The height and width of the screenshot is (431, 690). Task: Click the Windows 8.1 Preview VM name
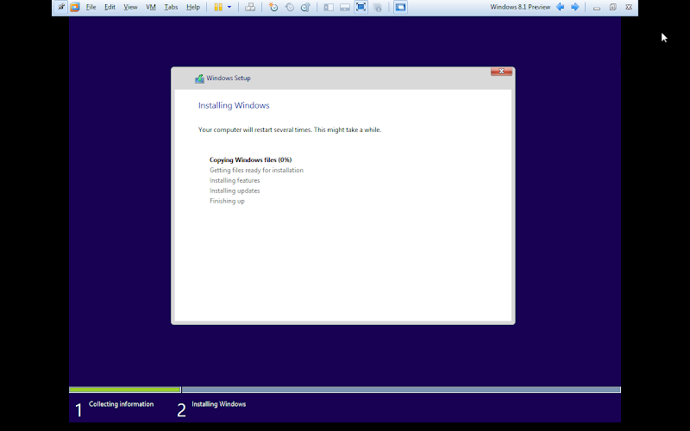tap(520, 7)
